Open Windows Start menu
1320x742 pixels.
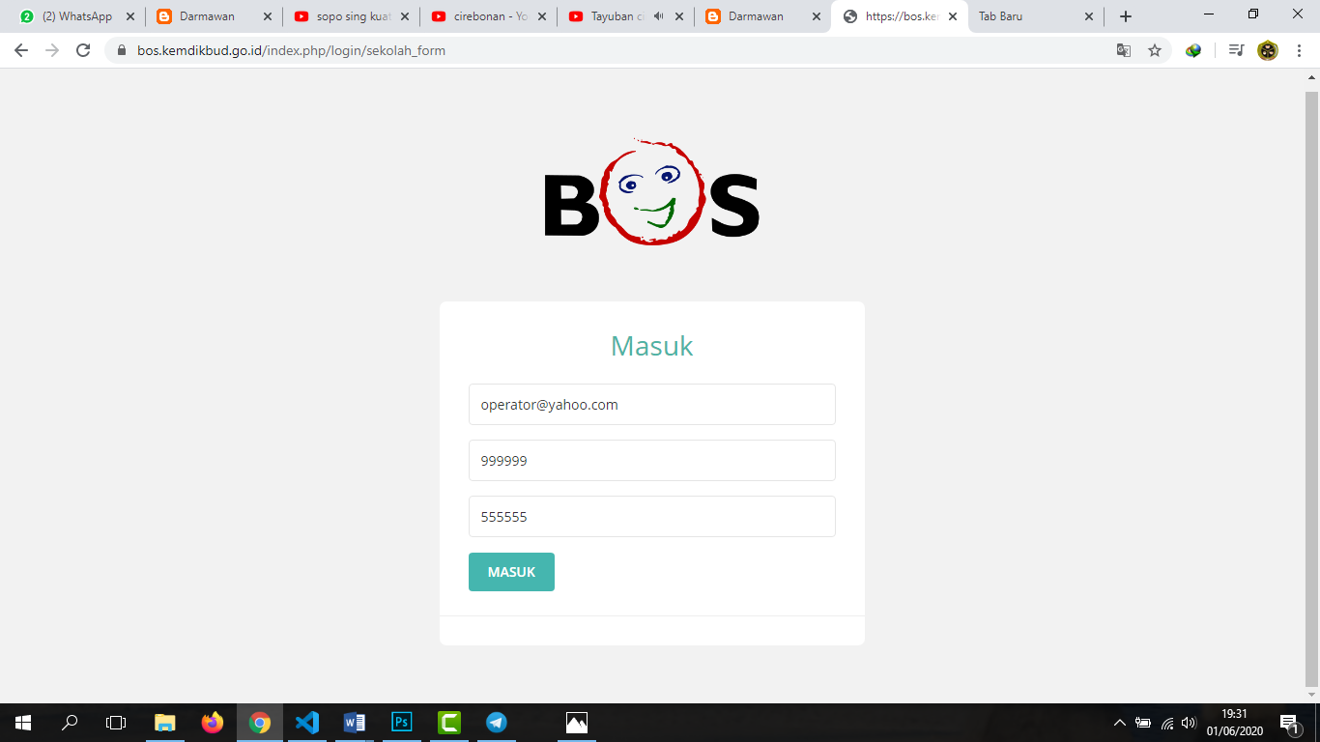(23, 723)
